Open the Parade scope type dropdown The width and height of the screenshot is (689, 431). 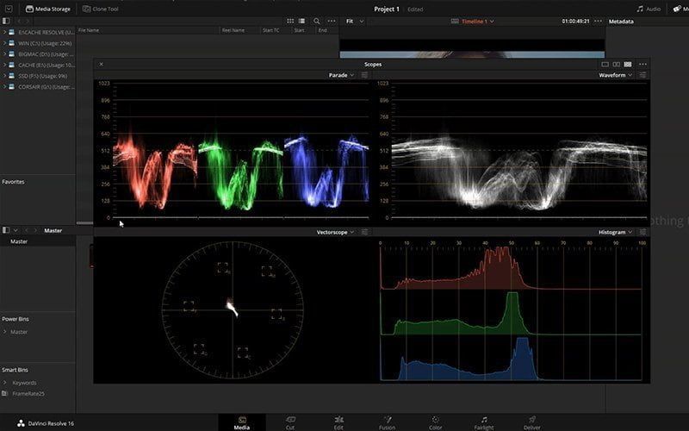pos(341,75)
